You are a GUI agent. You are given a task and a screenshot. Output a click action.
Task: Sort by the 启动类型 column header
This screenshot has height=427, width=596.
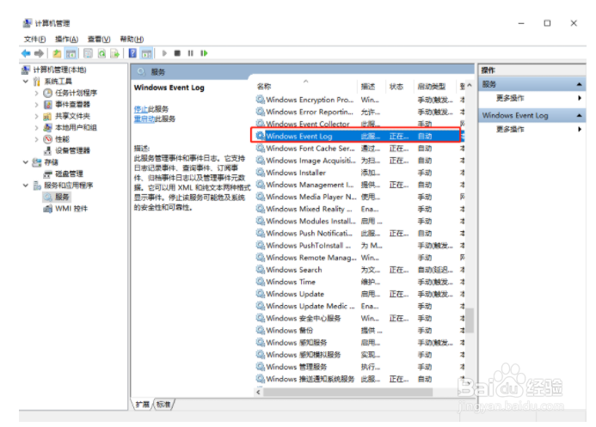[434, 87]
